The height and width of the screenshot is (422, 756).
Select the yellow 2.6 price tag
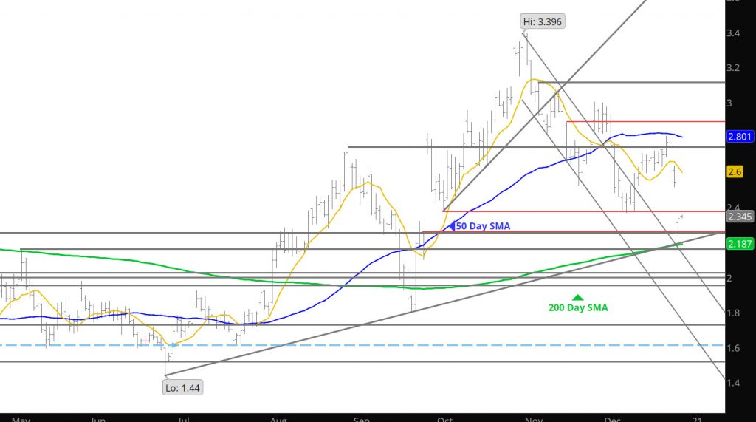(x=737, y=171)
